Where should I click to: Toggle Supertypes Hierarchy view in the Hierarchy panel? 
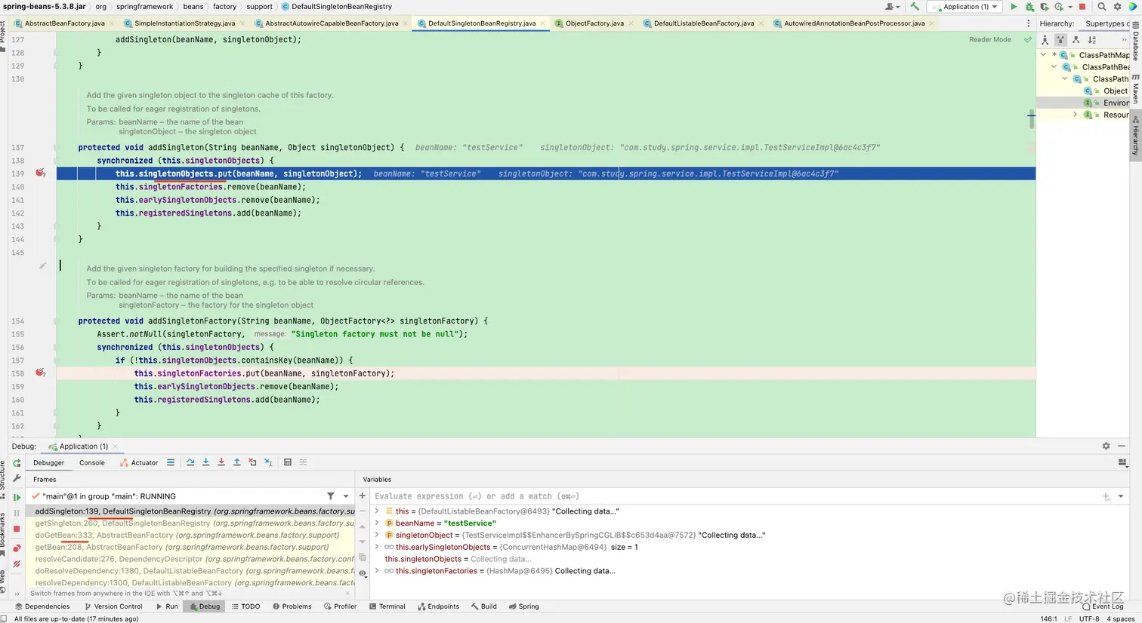coord(1060,39)
